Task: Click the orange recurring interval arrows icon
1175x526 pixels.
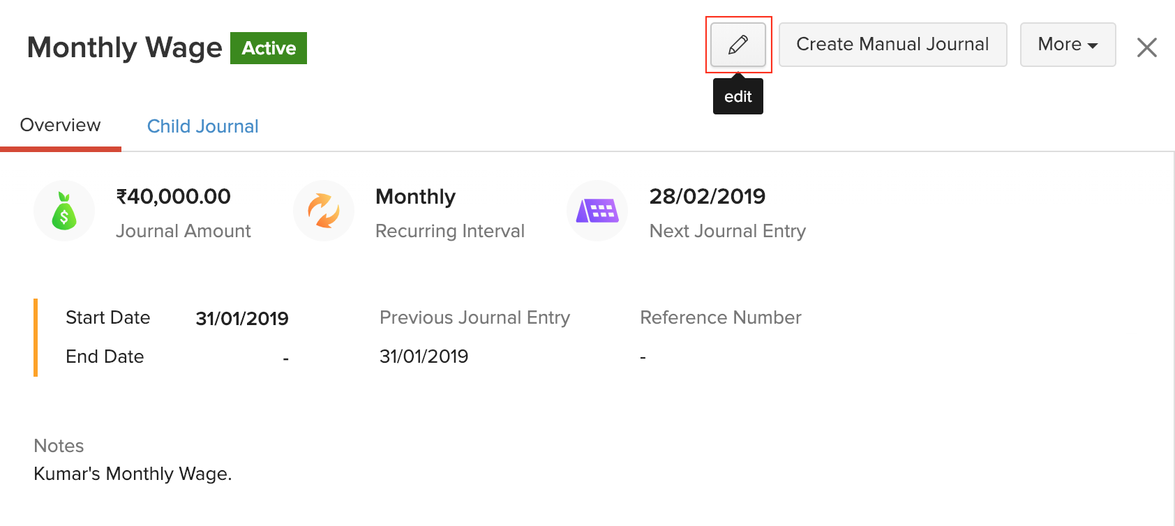Action: (x=324, y=211)
